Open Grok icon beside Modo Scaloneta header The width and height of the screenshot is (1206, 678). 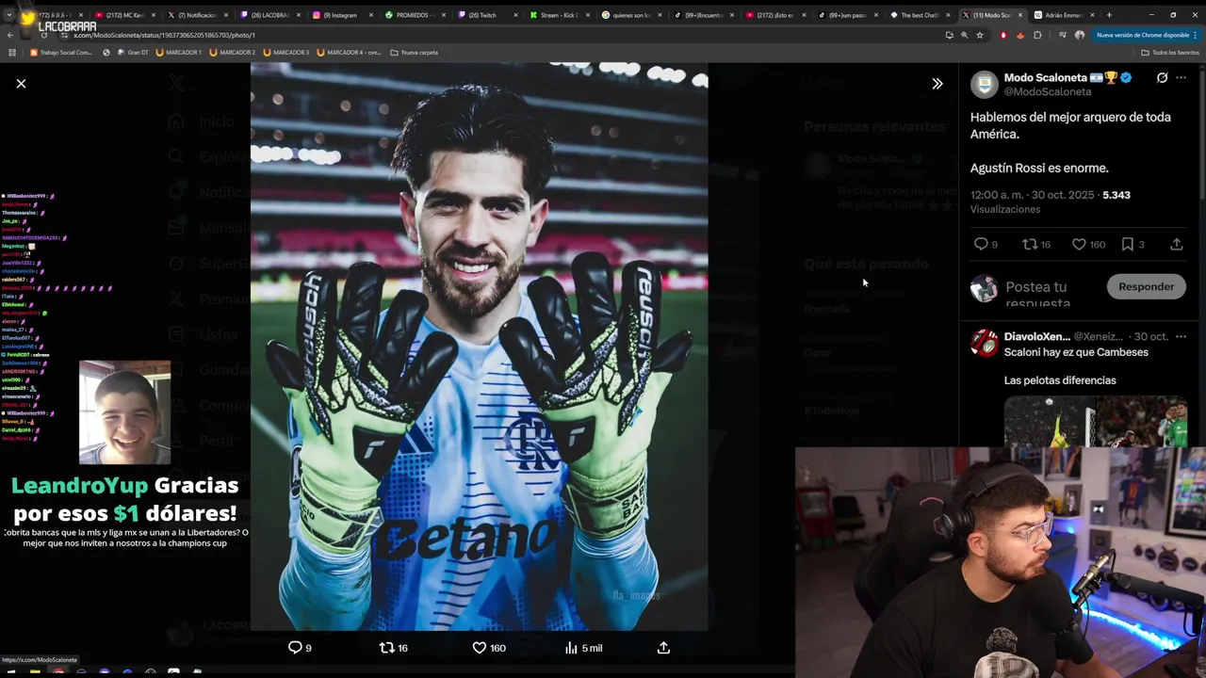[1162, 78]
